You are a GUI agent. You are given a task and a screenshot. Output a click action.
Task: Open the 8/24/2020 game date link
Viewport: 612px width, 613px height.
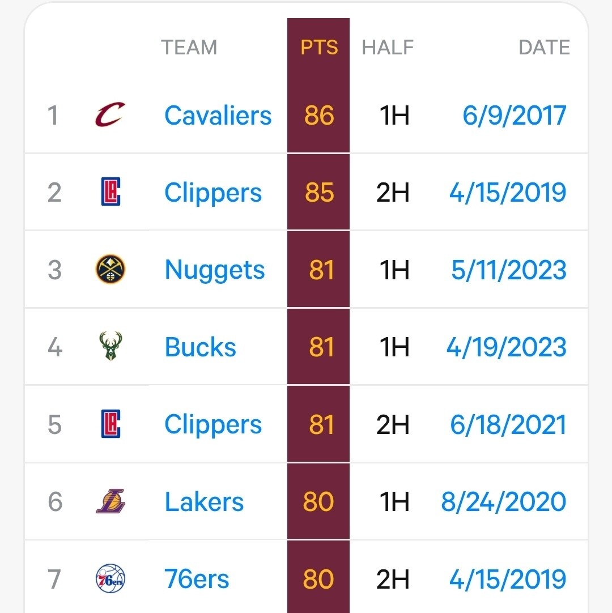pyautogui.click(x=503, y=502)
